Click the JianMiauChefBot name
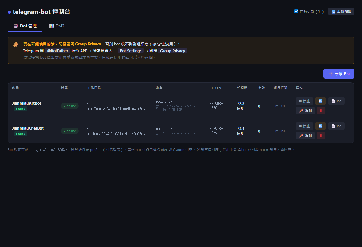This screenshot has width=362, height=247. 28,128
